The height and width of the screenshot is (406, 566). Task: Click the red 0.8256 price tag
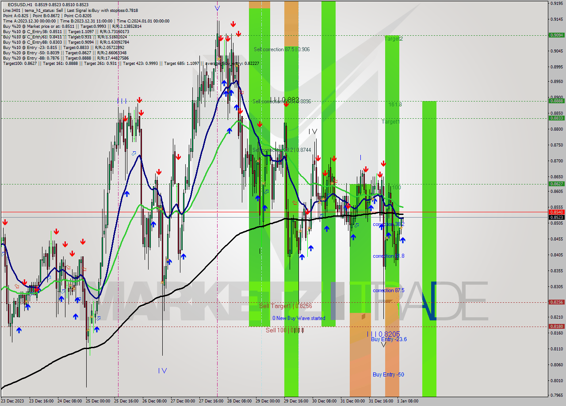point(556,302)
